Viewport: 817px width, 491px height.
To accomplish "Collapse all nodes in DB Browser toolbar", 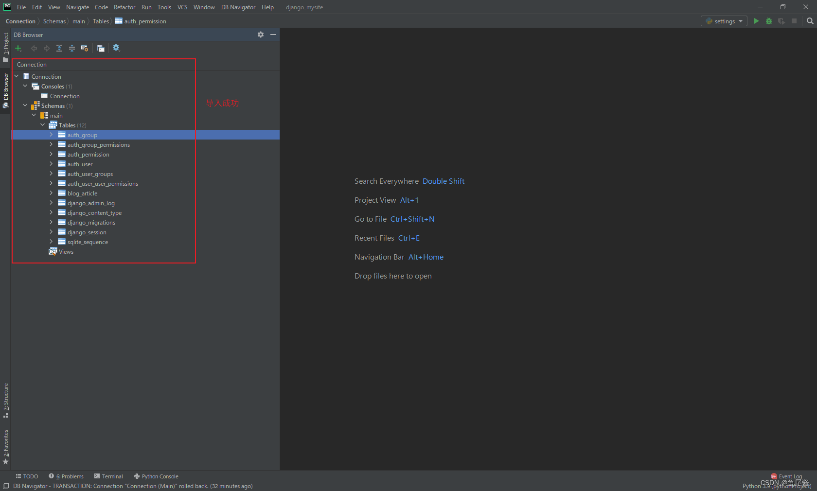I will (x=72, y=48).
